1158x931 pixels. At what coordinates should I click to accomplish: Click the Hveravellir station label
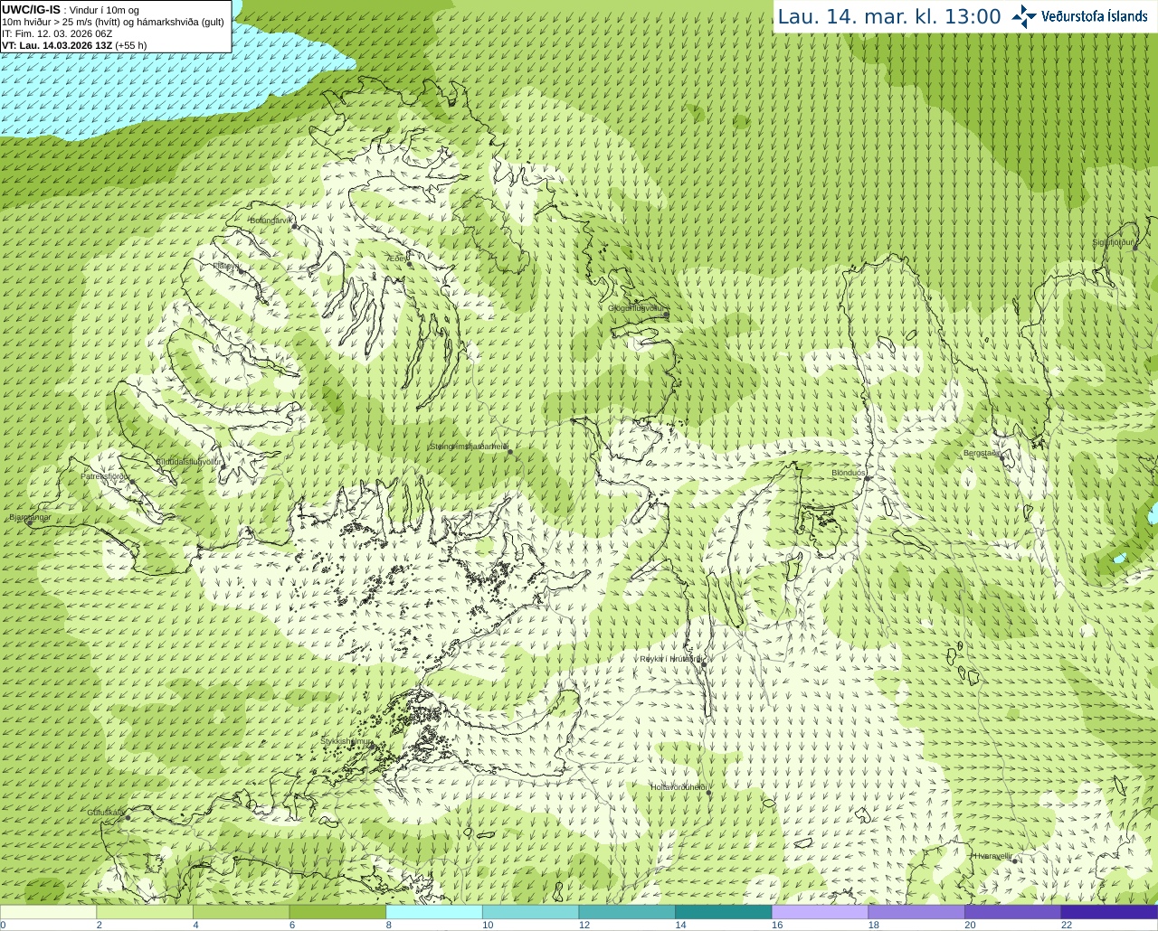(992, 856)
